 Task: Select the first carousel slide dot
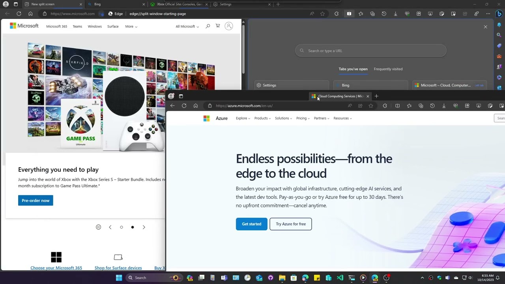tap(122, 227)
